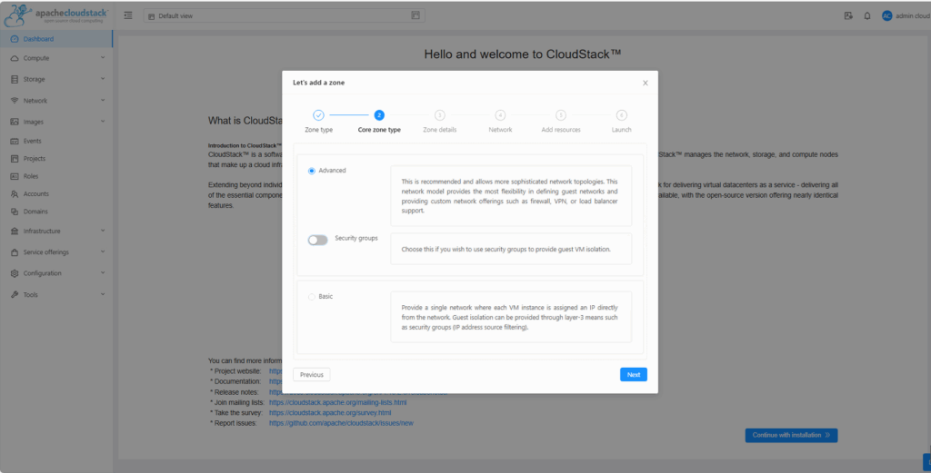Screen dimensions: 931x473
Task: Click the admin cloud username text
Action: coord(913,16)
